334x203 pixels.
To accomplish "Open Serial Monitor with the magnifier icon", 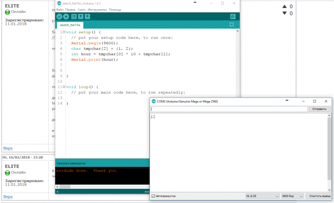I will click(233, 16).
